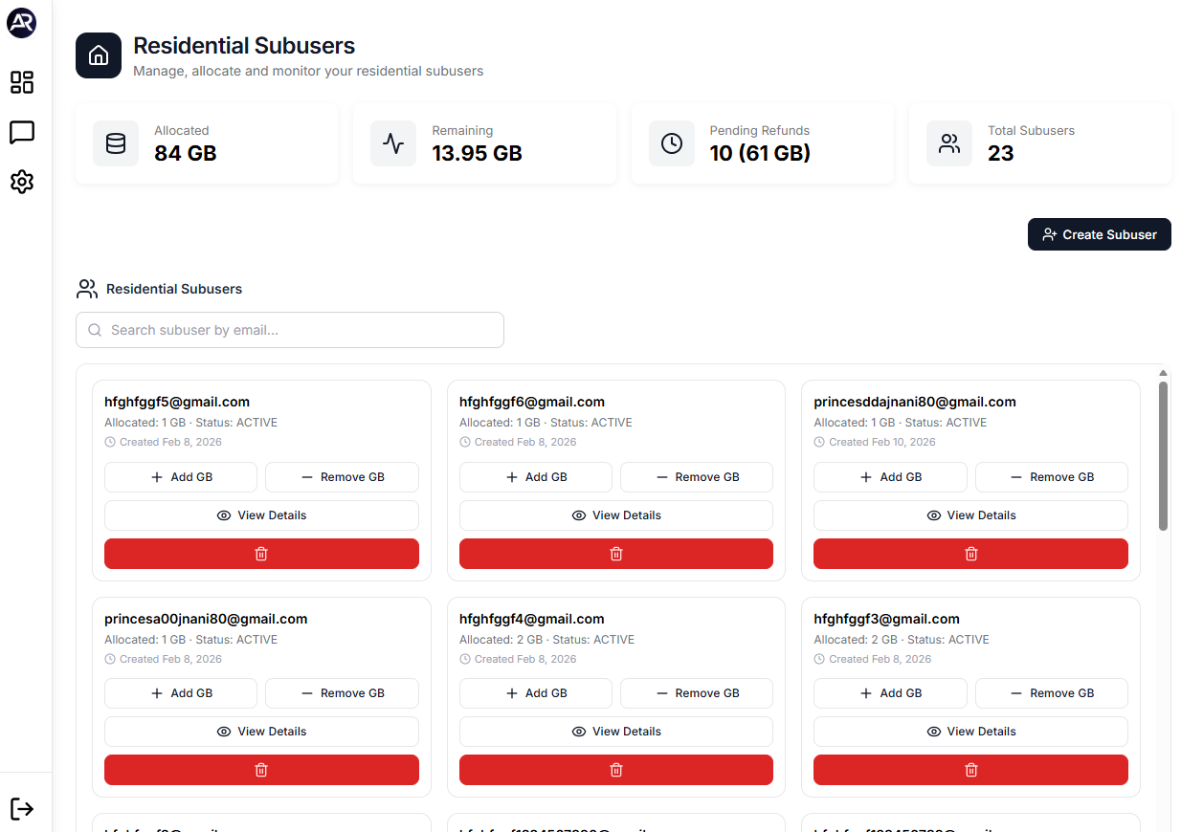1181x832 pixels.
Task: Click email text hfghfggf5@gmail.com
Action: click(x=177, y=402)
